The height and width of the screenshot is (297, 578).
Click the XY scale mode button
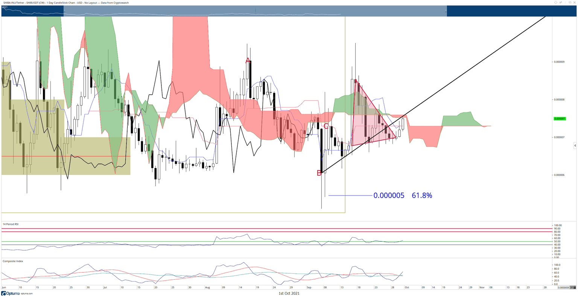[x=572, y=288]
